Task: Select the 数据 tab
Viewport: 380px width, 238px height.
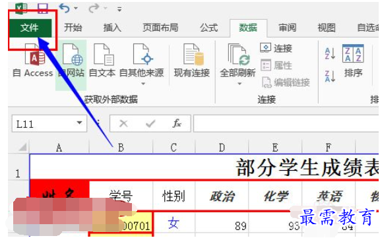Action: click(248, 28)
